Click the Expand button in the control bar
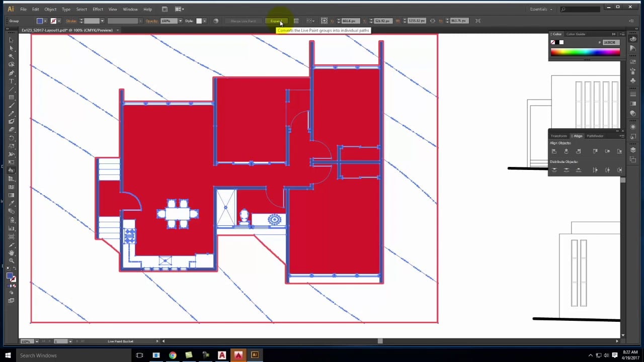The width and height of the screenshot is (644, 362). tap(276, 21)
